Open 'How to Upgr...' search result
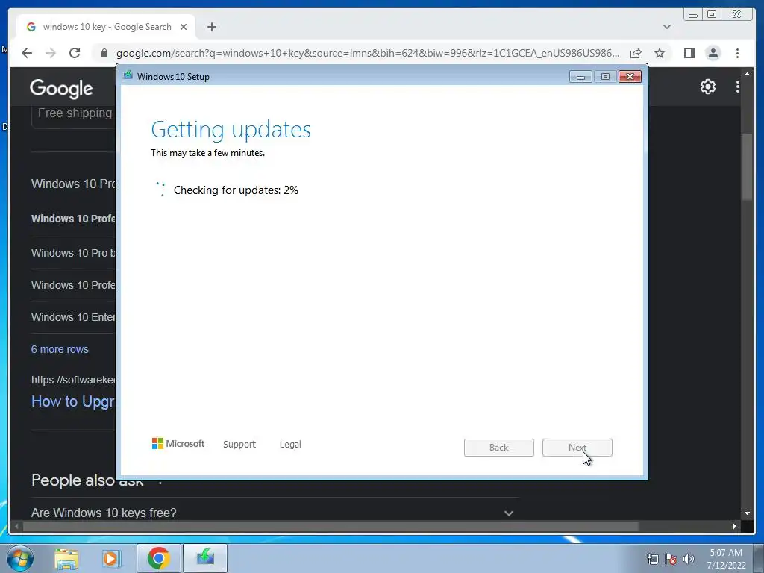This screenshot has width=764, height=573. click(73, 401)
